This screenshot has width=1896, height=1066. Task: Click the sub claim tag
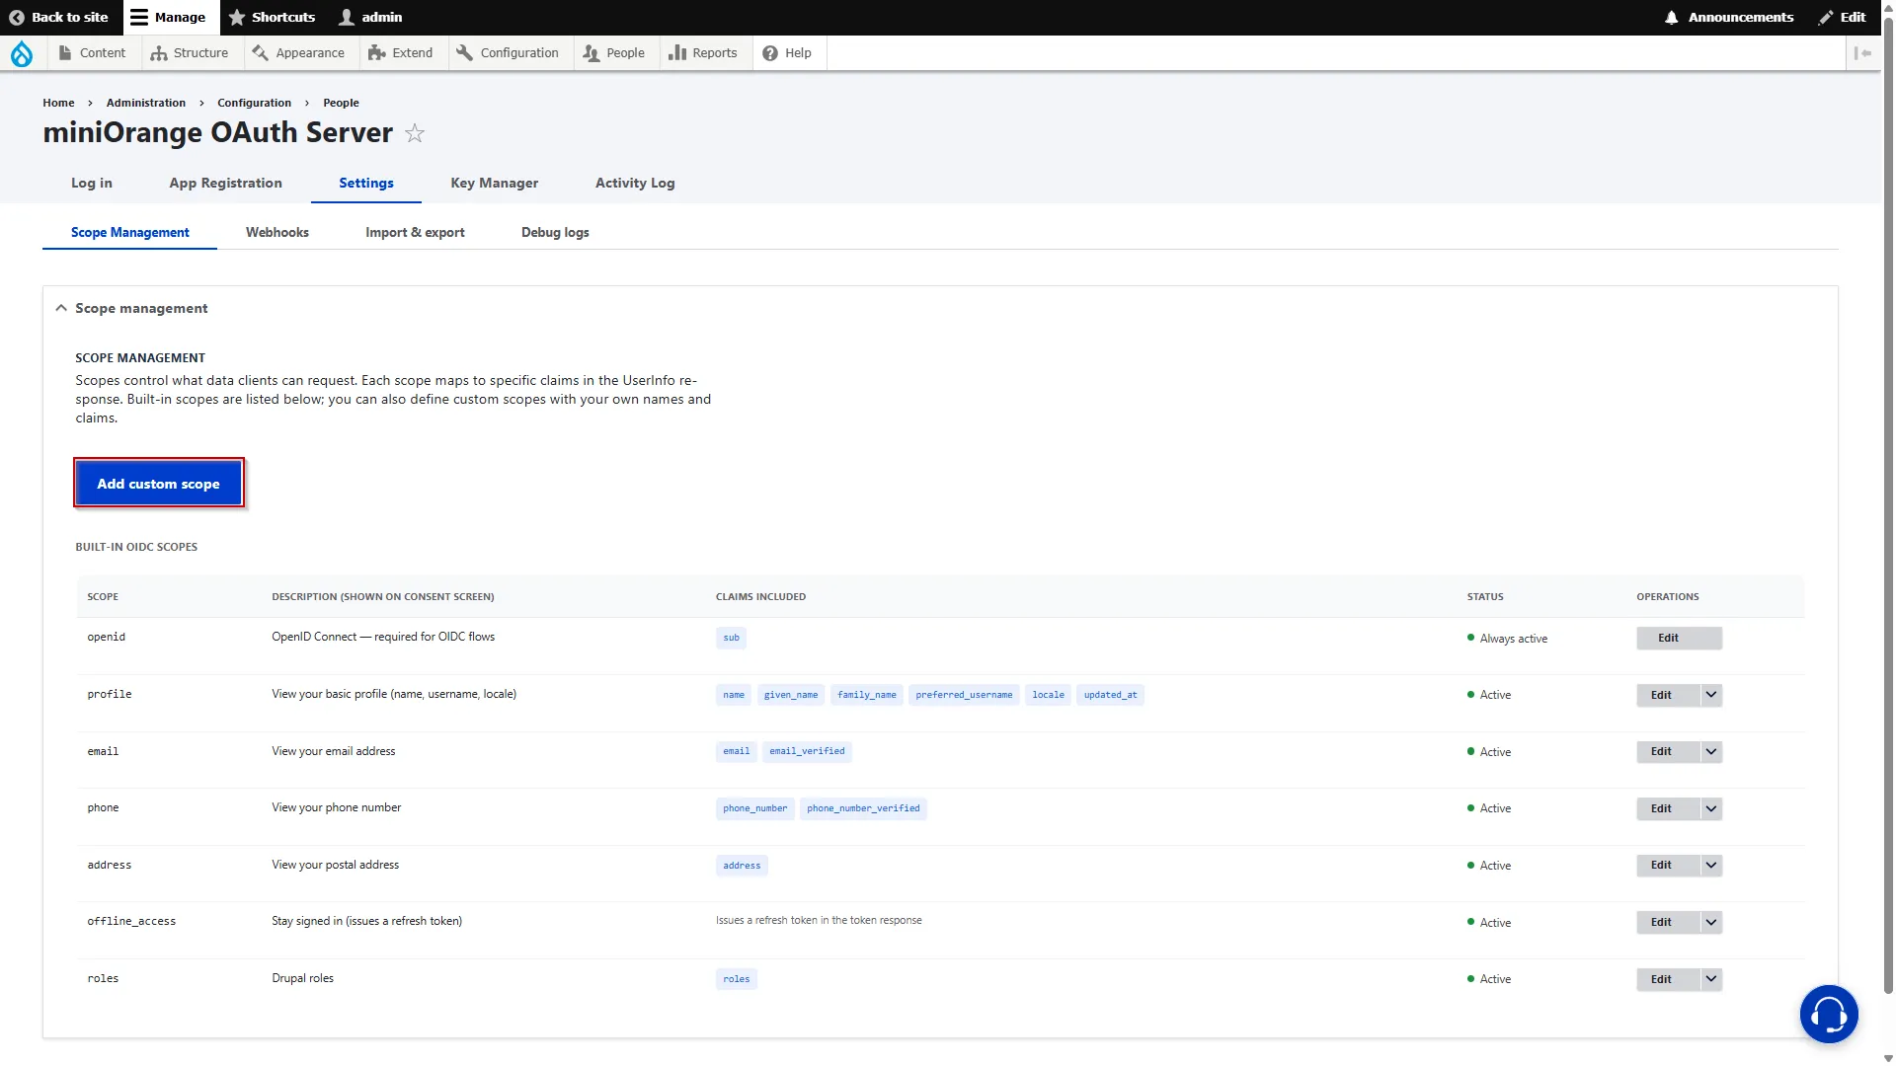[x=731, y=638]
